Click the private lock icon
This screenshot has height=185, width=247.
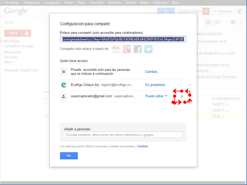coord(64,72)
